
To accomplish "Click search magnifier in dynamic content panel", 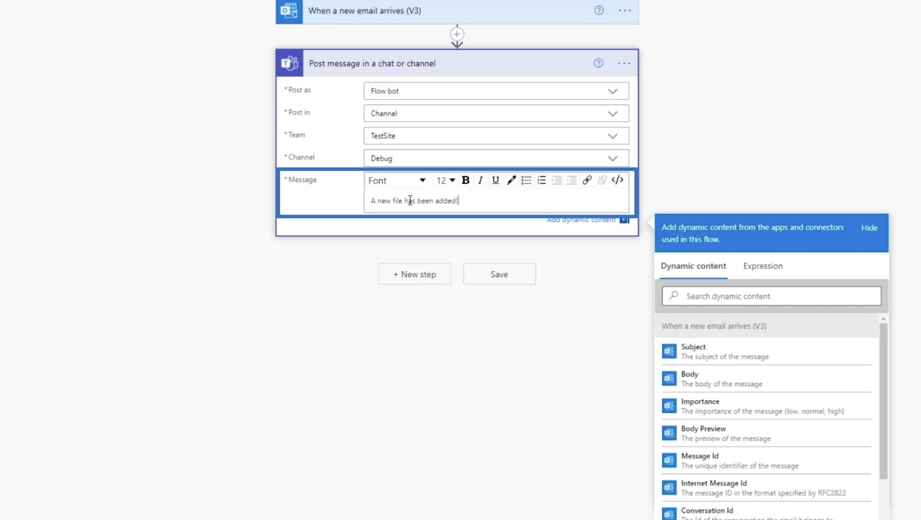I will [x=673, y=295].
